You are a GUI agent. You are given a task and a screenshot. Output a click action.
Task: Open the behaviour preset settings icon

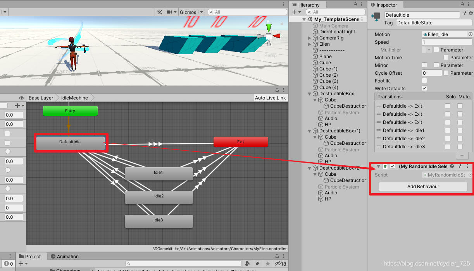tap(460, 166)
